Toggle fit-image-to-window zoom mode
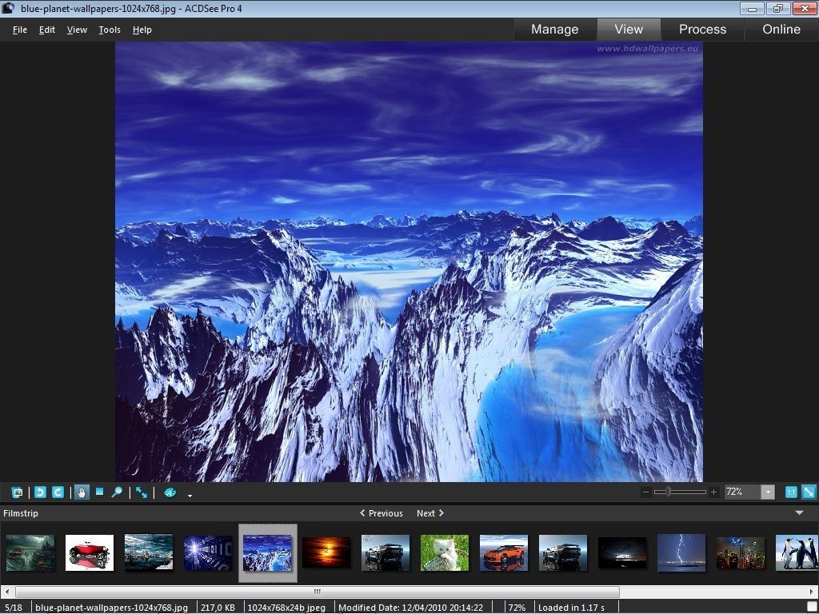Image resolution: width=819 pixels, height=614 pixels. click(x=809, y=492)
